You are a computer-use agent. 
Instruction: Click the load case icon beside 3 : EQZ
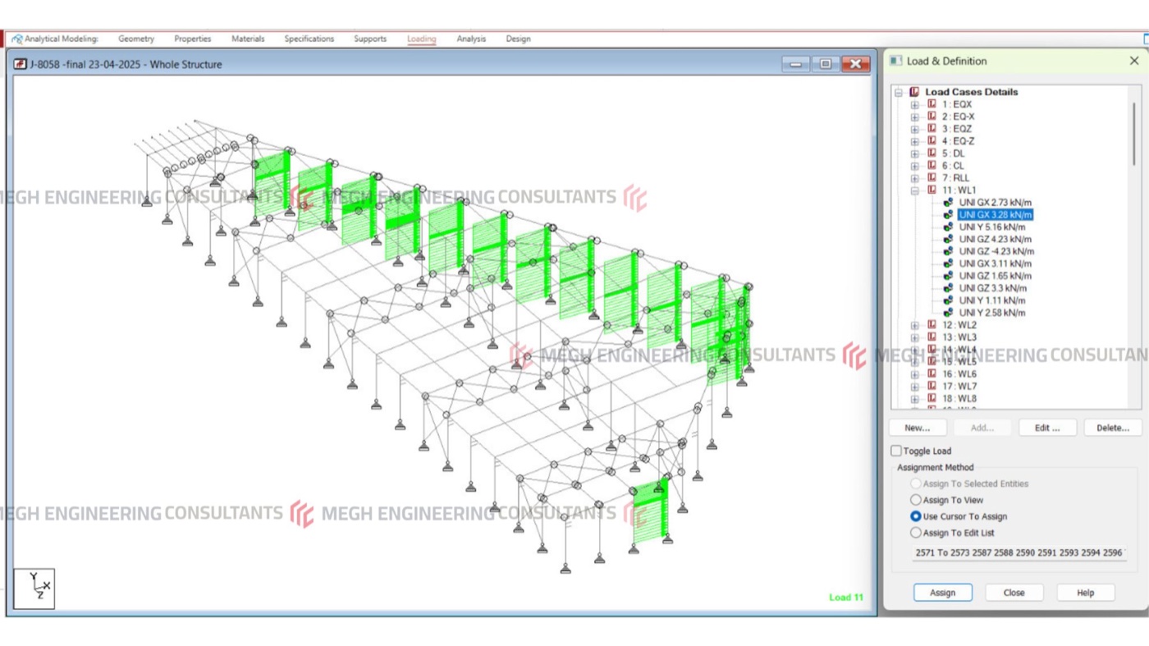tap(932, 129)
